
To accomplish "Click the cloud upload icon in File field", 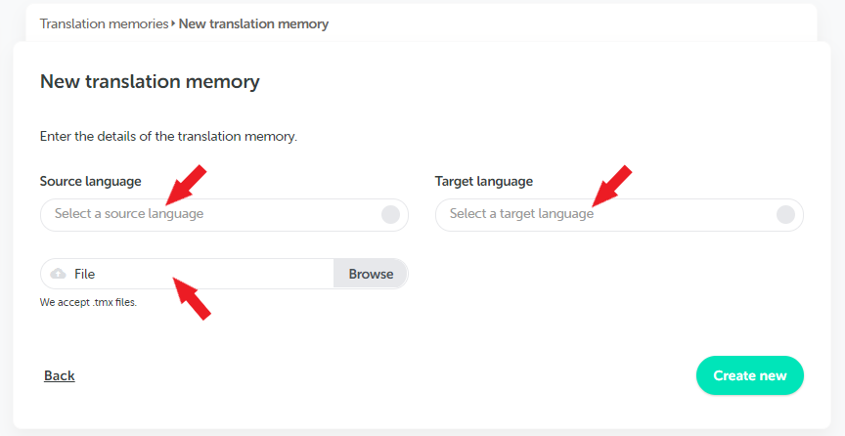I will (x=59, y=274).
